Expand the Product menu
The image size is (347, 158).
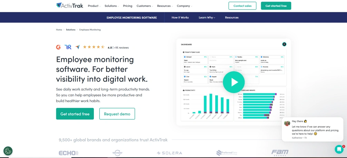94,6
